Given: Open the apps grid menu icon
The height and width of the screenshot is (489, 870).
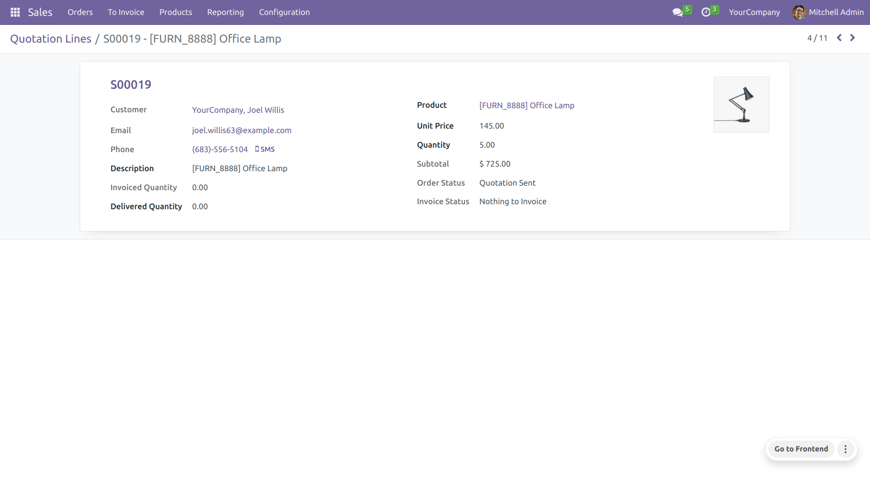Looking at the screenshot, I should click(x=15, y=12).
